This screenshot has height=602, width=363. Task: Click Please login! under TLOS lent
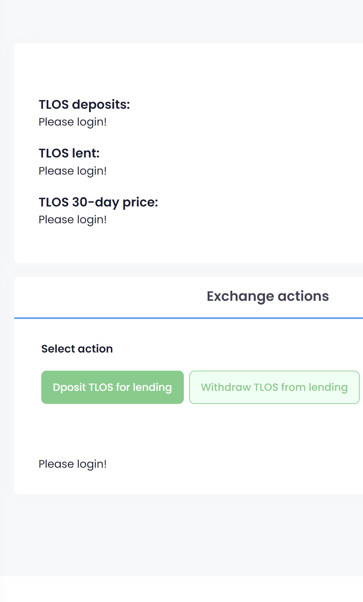73,171
